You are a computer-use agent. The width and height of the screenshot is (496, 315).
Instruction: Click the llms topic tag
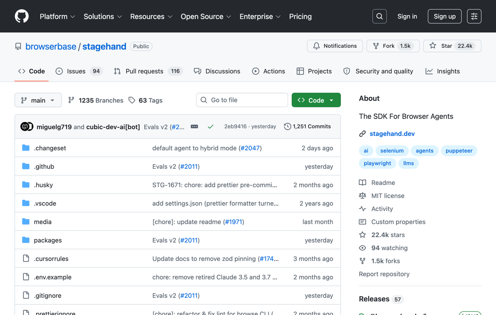pyautogui.click(x=409, y=163)
